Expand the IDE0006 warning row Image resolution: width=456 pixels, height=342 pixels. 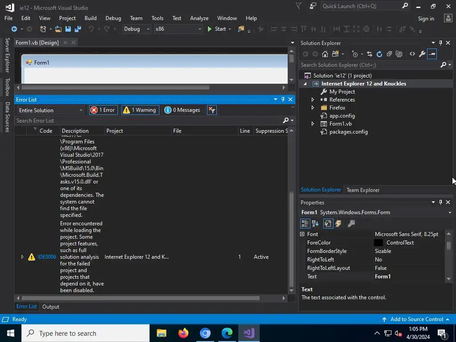[x=22, y=257]
